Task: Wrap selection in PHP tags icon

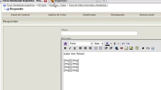Action: pos(153,48)
